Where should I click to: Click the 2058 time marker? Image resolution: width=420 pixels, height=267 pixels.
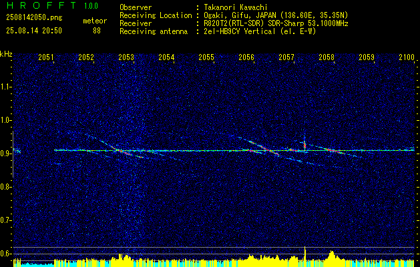point(327,57)
